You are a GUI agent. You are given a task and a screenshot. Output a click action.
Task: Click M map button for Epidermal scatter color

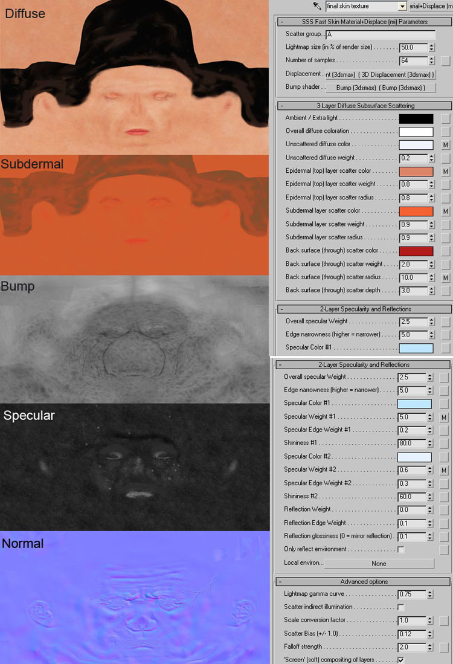445,172
